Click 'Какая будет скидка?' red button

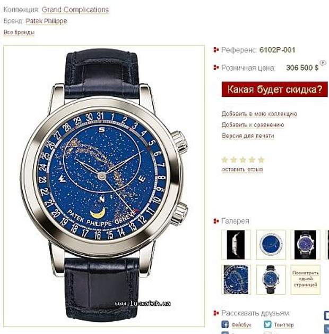tap(274, 89)
